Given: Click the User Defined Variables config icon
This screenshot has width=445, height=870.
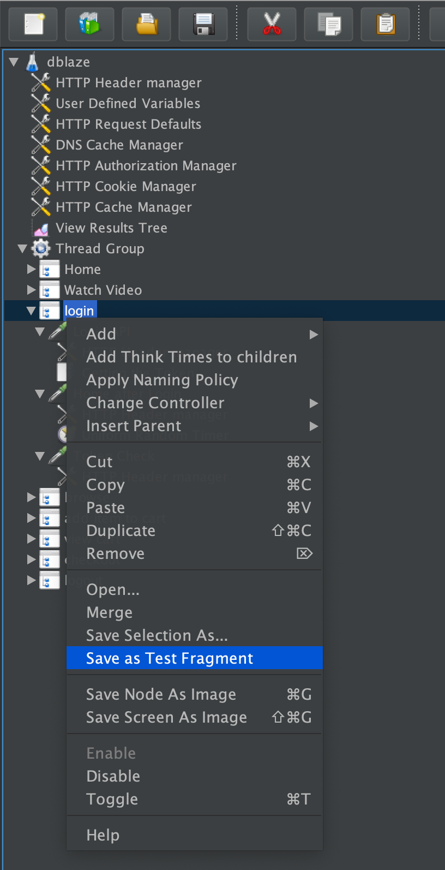Looking at the screenshot, I should click(x=41, y=103).
